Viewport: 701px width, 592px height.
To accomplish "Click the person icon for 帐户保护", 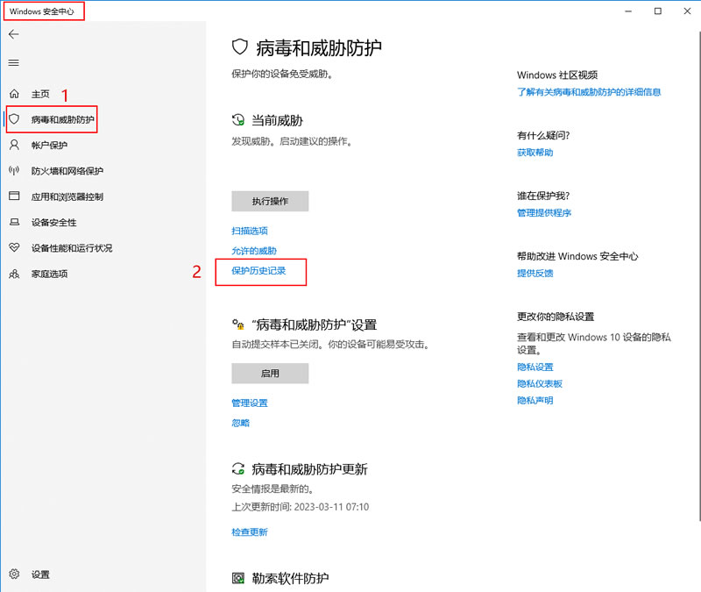I will pos(14,145).
